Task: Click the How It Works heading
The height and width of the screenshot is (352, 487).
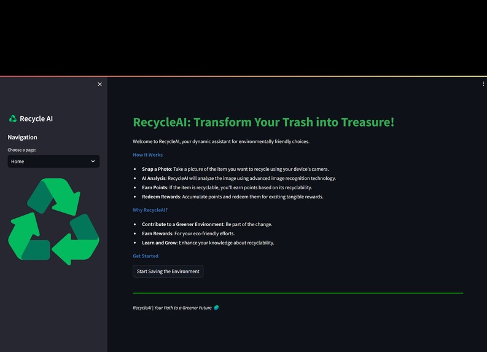Action: pyautogui.click(x=148, y=155)
